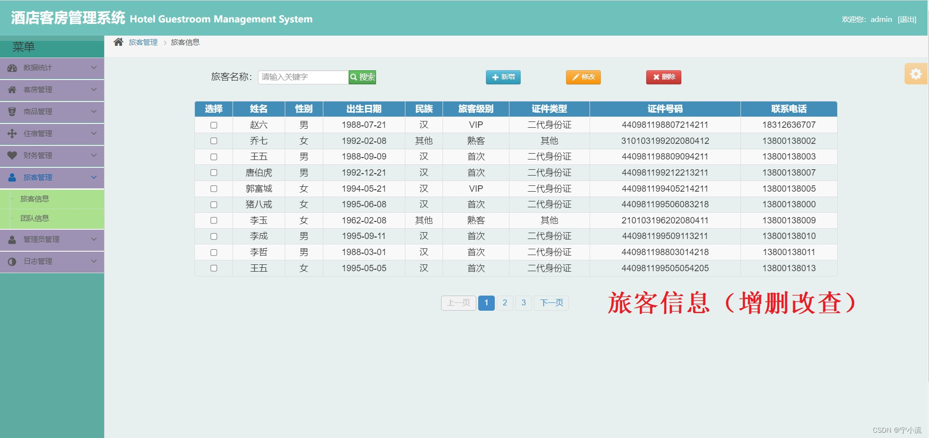
Task: Expand 管理员管理 menu chevron
Action: click(x=94, y=239)
